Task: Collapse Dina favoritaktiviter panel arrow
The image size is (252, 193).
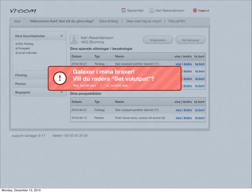Action: point(61,36)
